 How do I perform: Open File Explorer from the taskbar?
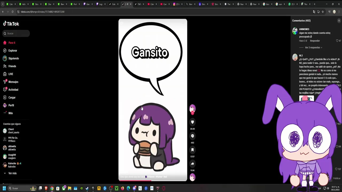pyautogui.click(x=69, y=188)
